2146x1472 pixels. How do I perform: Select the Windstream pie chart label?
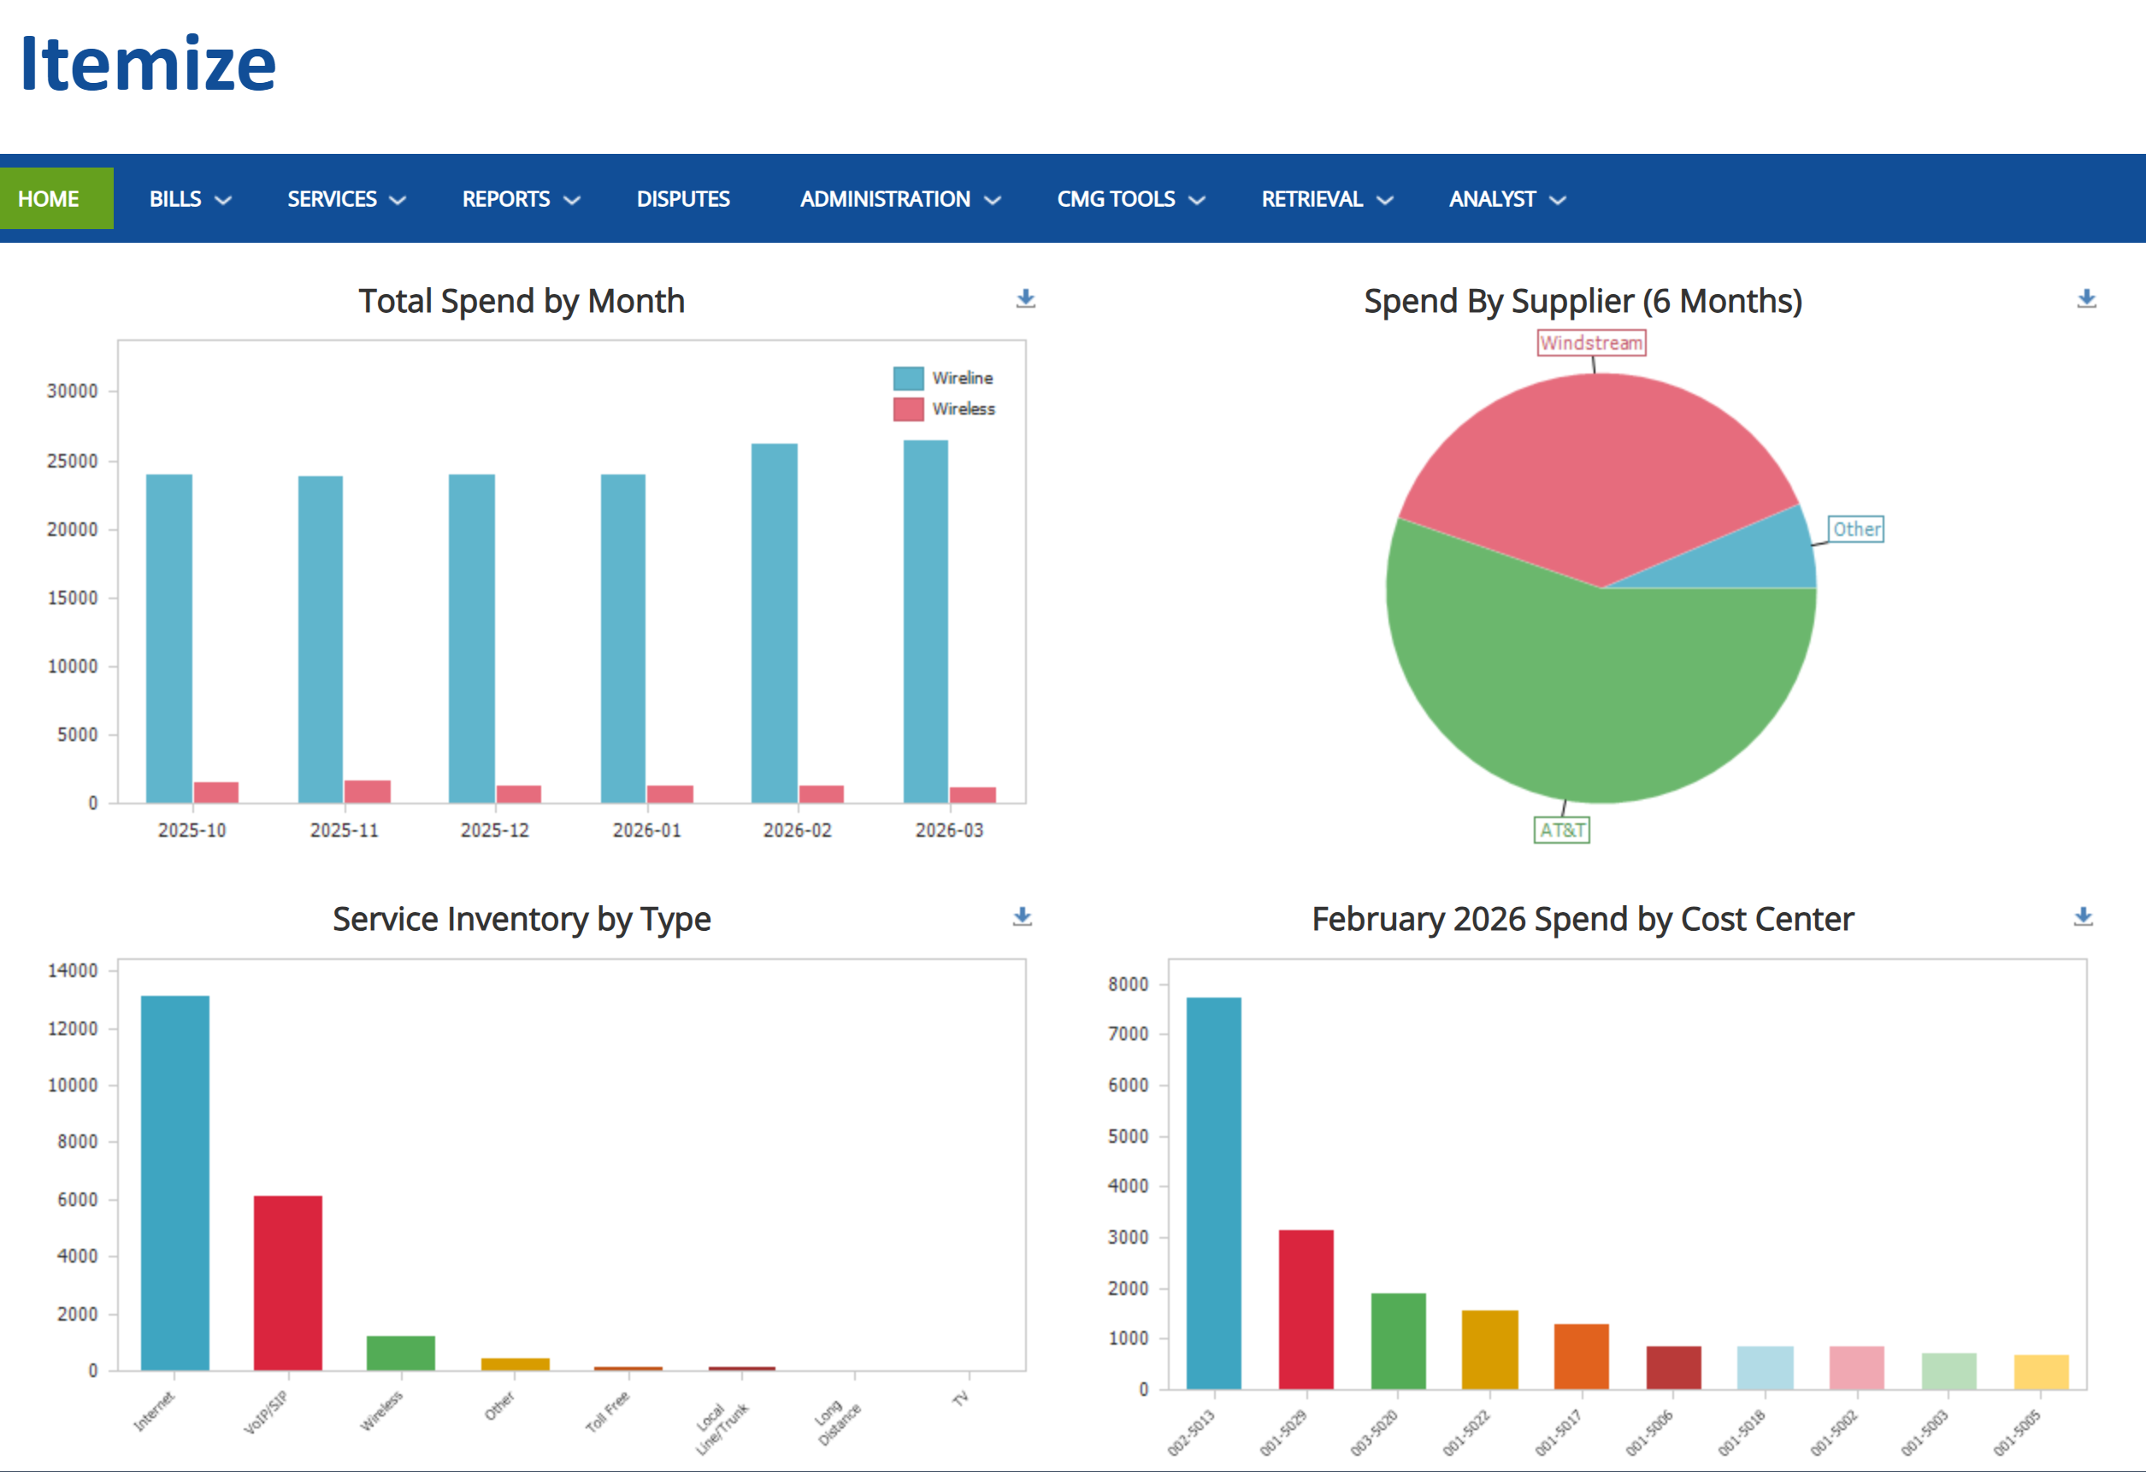(x=1590, y=343)
